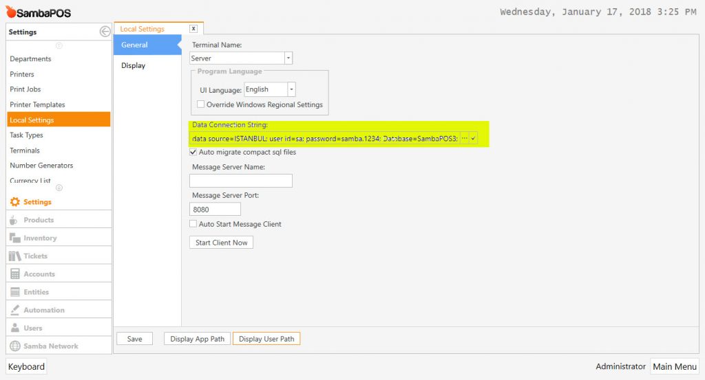Uncheck Auto migrate compact sql files
The height and width of the screenshot is (380, 705).
pos(193,152)
